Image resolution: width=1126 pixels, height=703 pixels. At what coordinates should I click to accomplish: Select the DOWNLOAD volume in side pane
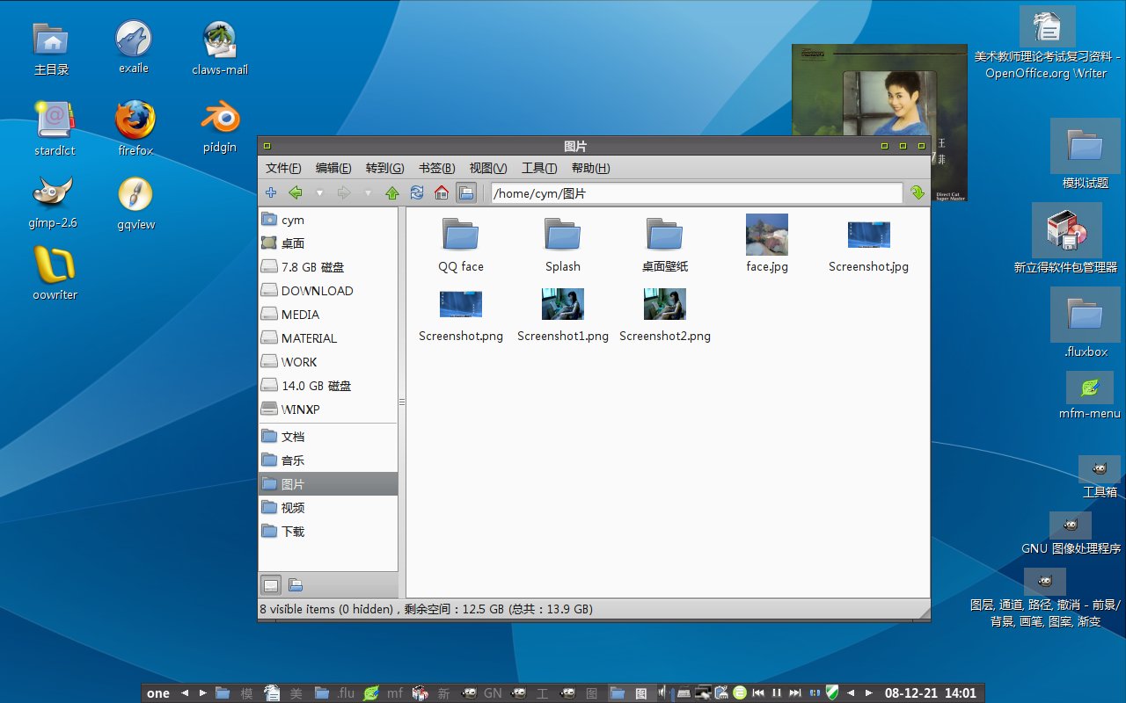pyautogui.click(x=328, y=291)
